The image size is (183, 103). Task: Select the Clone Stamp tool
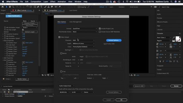click(49, 7)
